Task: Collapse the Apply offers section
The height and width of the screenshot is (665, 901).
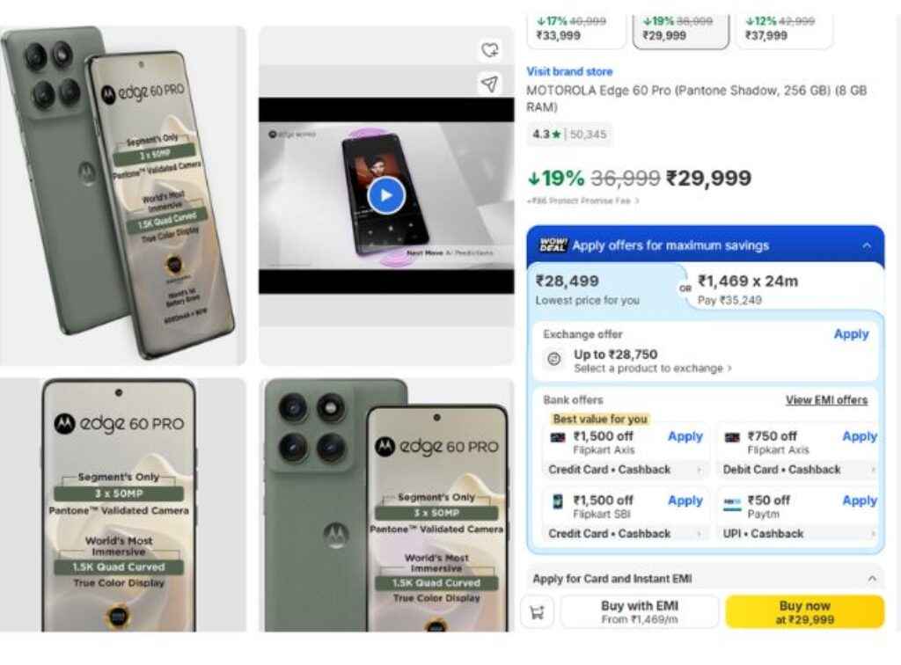Action: click(x=867, y=245)
